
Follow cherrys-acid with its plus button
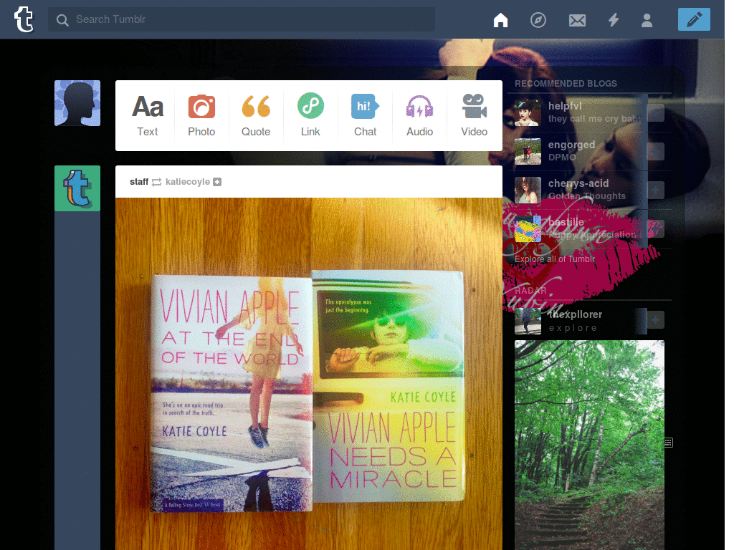[655, 190]
